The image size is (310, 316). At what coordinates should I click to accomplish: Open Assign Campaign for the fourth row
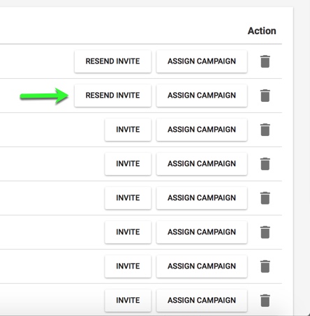[x=202, y=164]
